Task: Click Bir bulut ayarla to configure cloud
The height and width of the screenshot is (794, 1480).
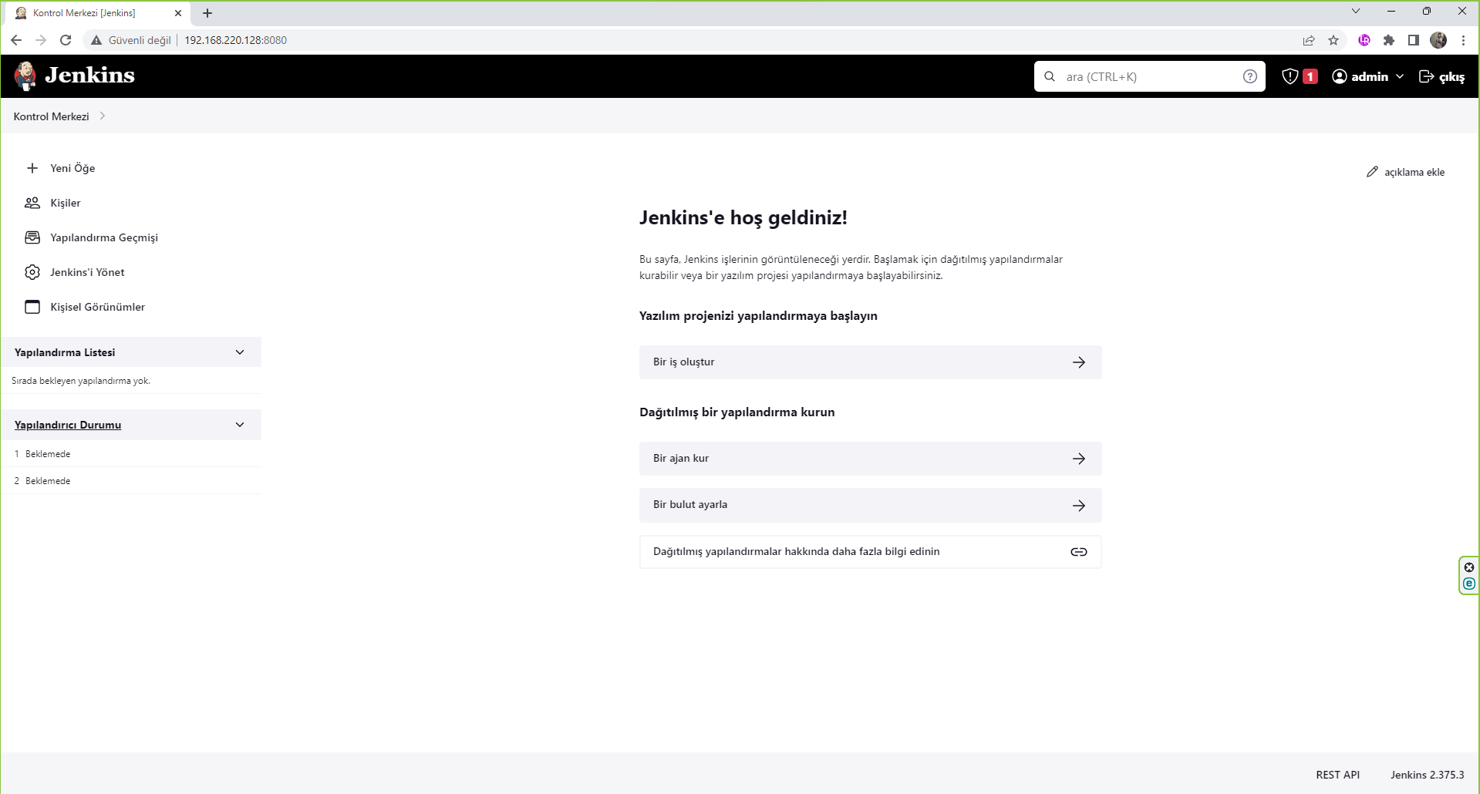Action: pyautogui.click(x=870, y=505)
